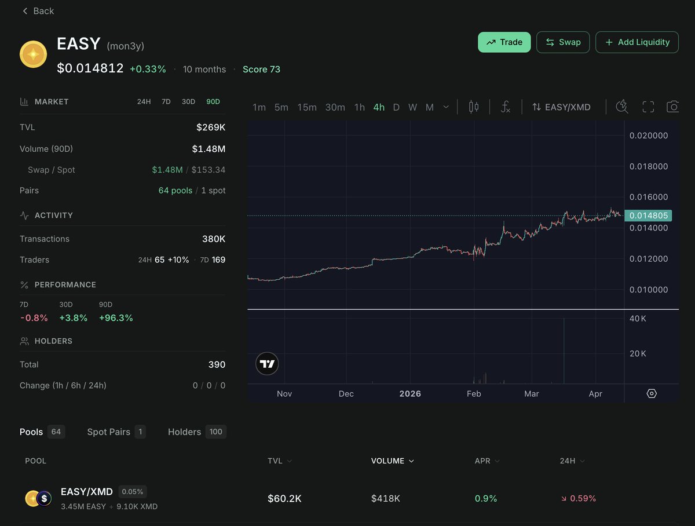Click the Score 73 label
695x526 pixels.
261,70
